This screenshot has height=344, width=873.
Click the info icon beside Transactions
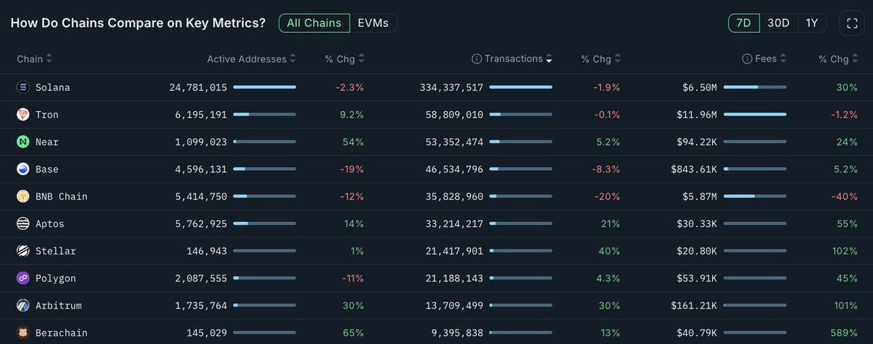click(x=477, y=59)
